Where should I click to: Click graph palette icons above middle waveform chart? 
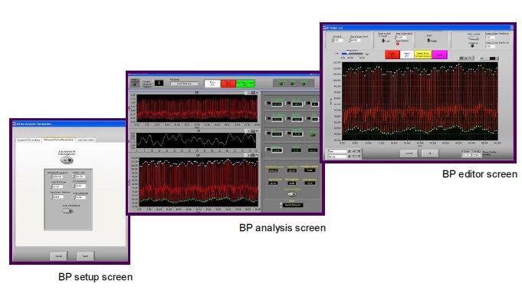coord(252,131)
